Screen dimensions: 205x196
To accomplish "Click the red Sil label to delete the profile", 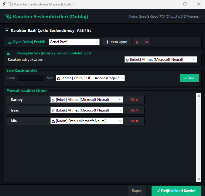I will pos(146,42).
